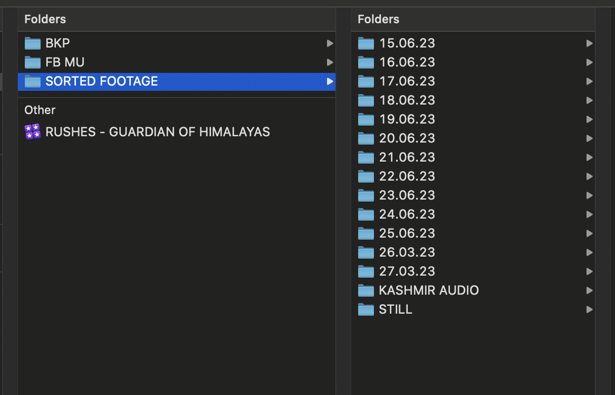615x395 pixels.
Task: Expand the FB MU folder arrow
Action: click(330, 62)
